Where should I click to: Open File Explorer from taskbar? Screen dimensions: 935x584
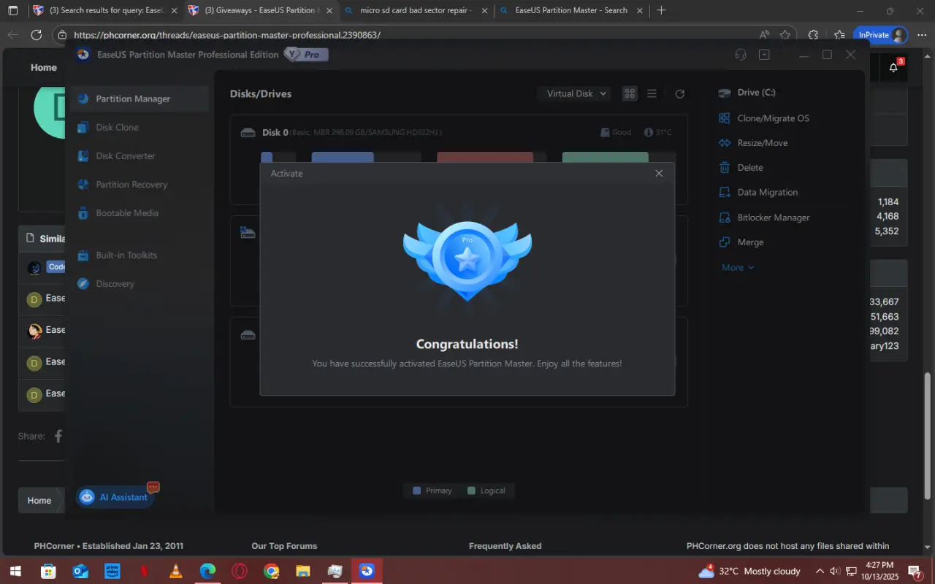click(303, 571)
